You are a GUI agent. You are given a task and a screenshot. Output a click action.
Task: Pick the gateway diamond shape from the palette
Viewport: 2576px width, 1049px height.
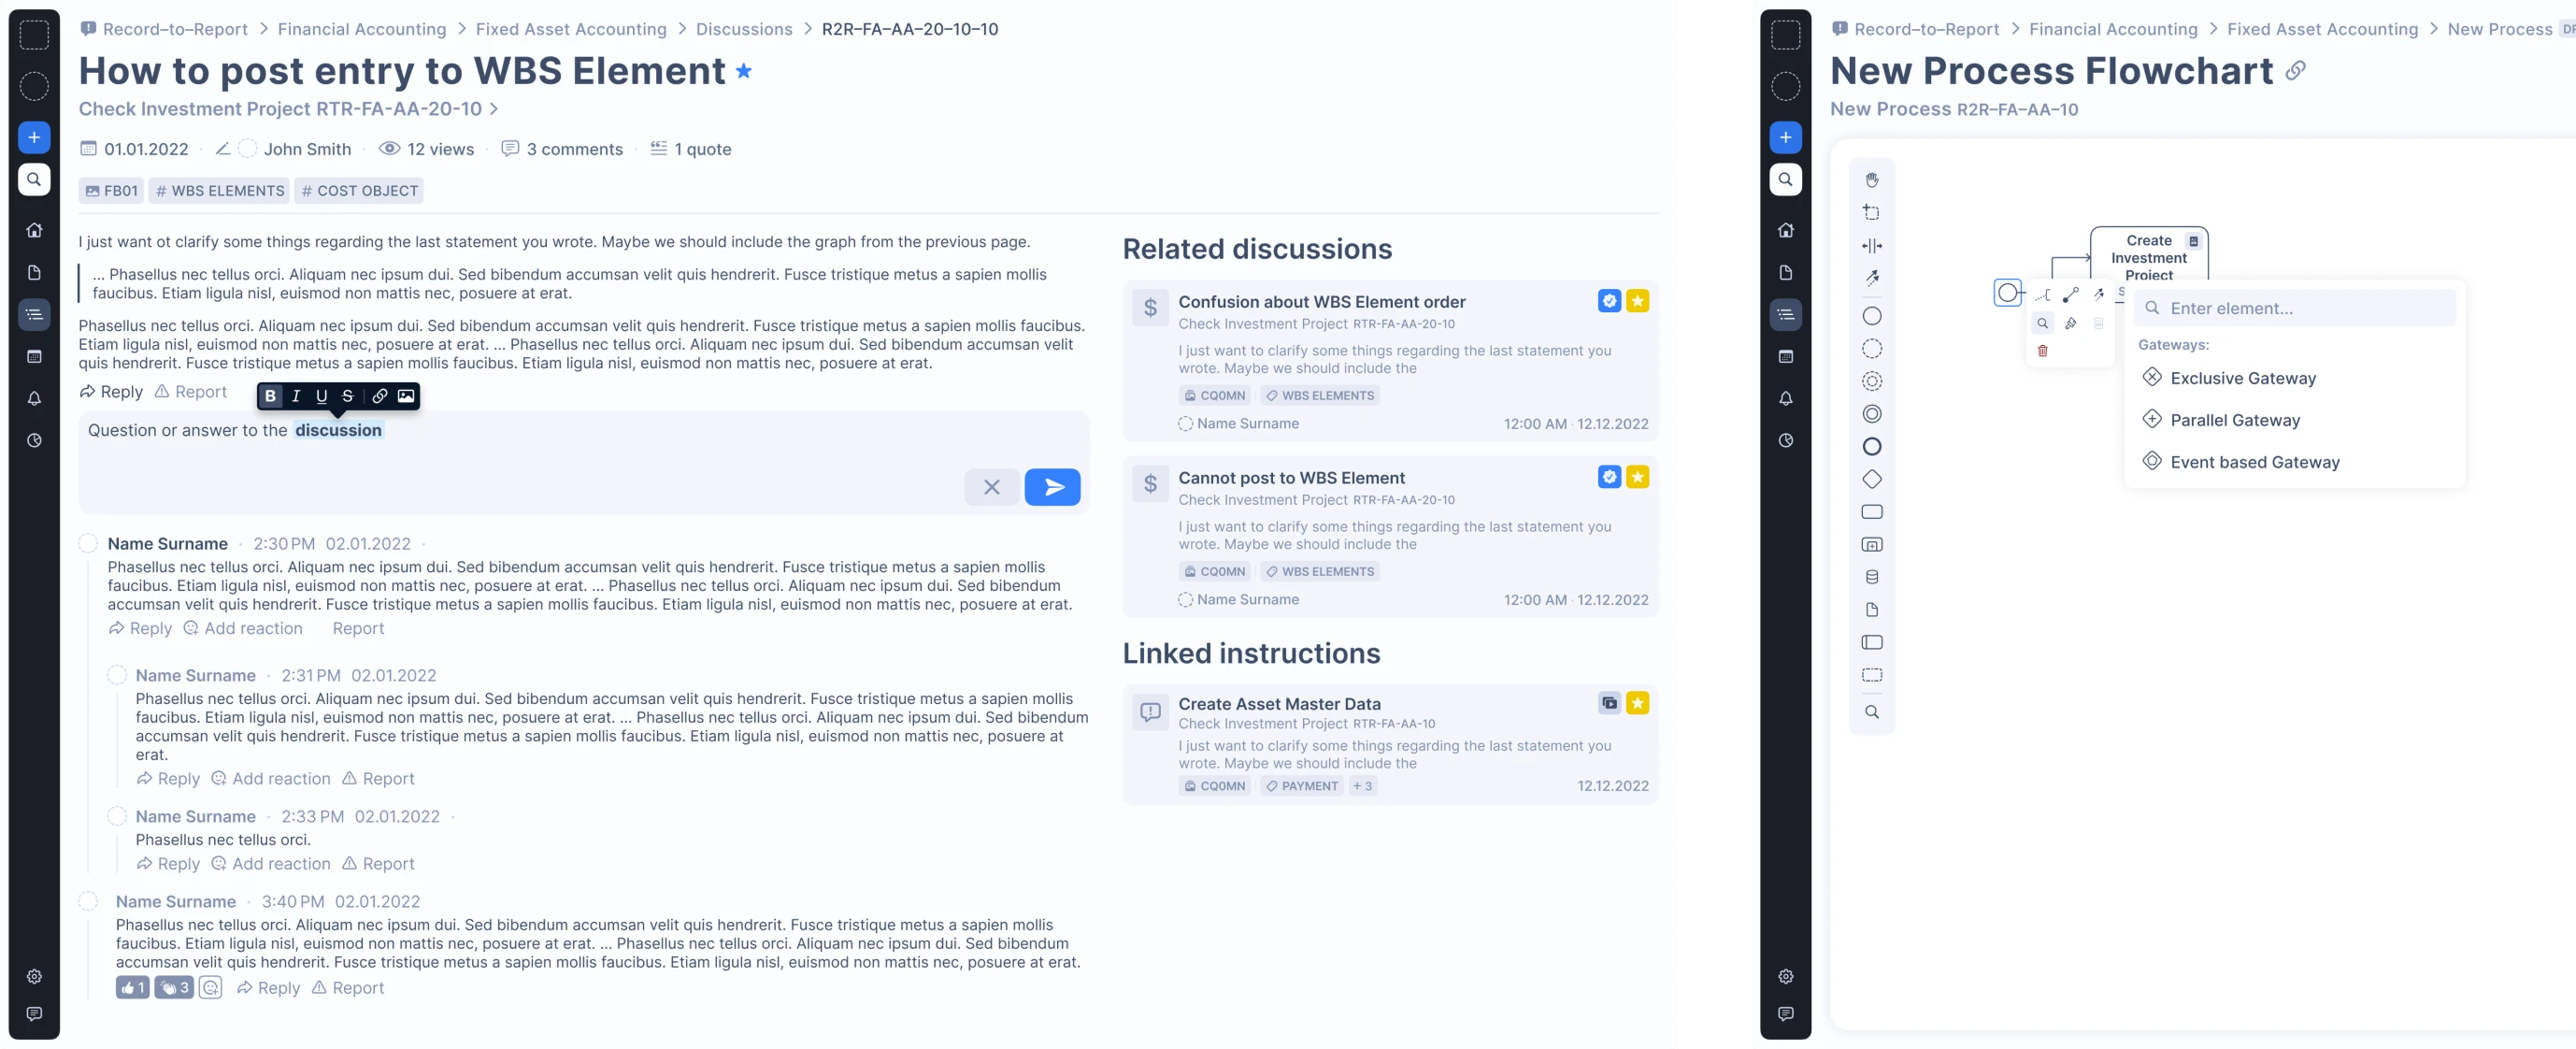[1871, 479]
